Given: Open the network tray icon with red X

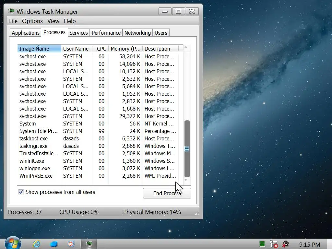Looking at the screenshot, I should (x=274, y=244).
